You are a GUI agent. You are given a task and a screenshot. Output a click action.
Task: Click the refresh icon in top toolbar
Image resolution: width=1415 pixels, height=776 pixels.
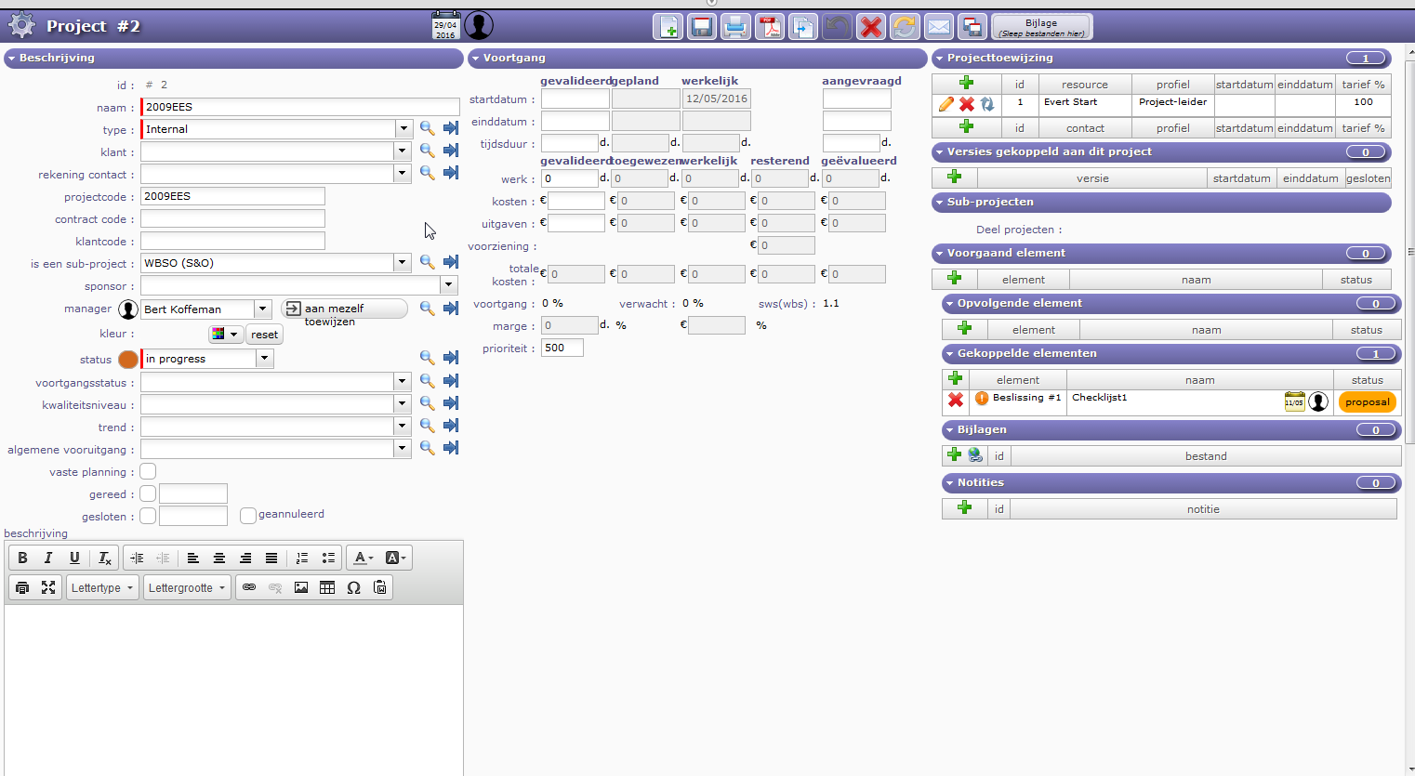[x=904, y=27]
